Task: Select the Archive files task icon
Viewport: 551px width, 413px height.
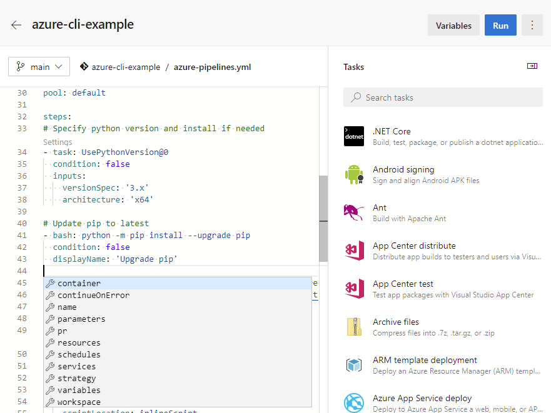Action: click(x=354, y=327)
